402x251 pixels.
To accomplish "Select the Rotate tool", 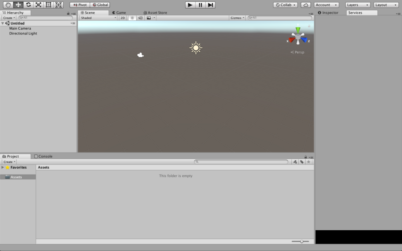I will (x=28, y=5).
